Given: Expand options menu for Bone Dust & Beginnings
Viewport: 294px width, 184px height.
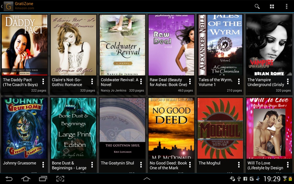Looking at the screenshot, I should 92,165.
